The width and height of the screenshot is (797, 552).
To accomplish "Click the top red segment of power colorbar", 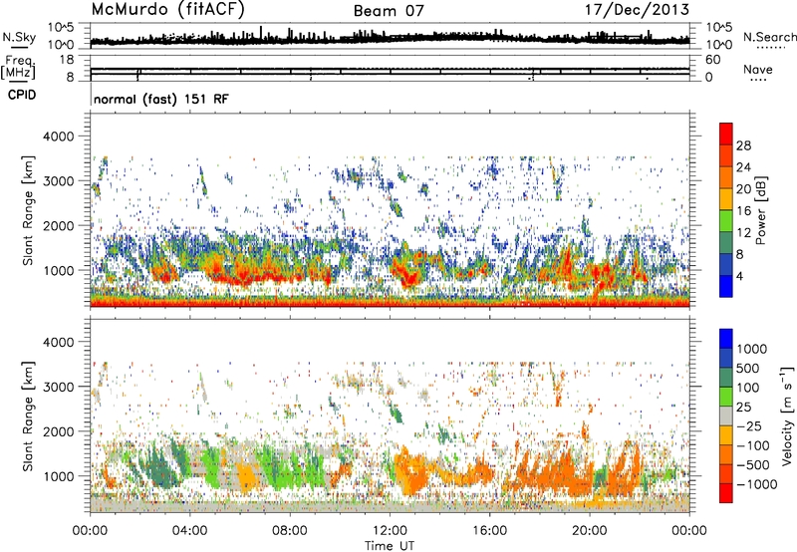I will [x=726, y=134].
